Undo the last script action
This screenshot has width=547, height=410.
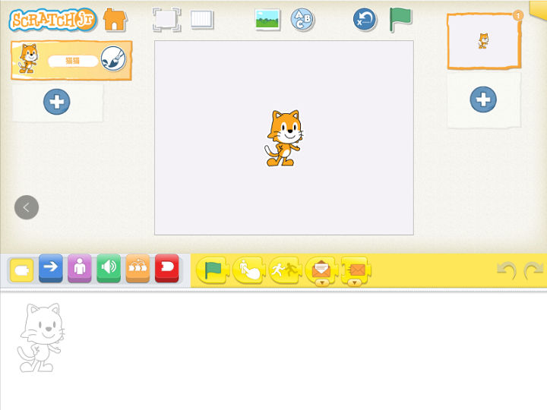pos(507,270)
